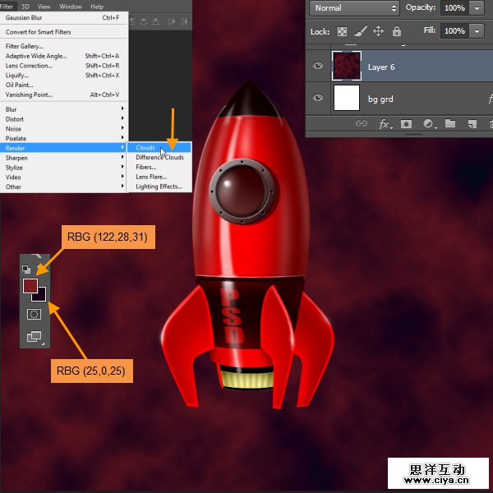
Task: Add a layer mask
Action: [x=406, y=124]
